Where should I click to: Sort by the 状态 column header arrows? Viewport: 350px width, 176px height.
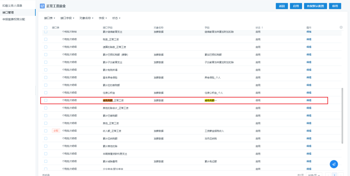[262, 27]
